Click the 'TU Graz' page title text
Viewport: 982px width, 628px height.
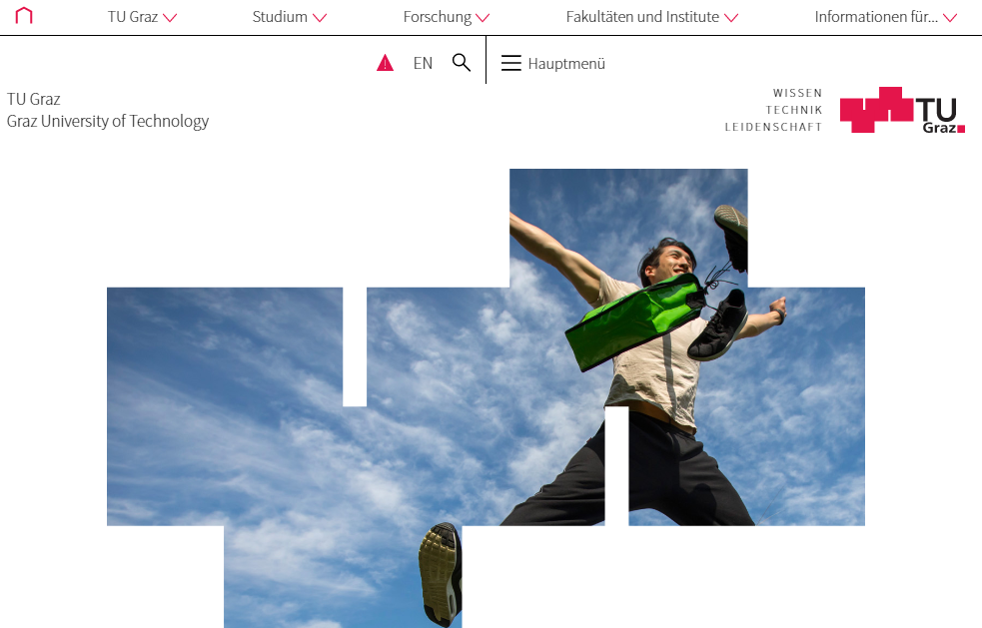pos(34,99)
